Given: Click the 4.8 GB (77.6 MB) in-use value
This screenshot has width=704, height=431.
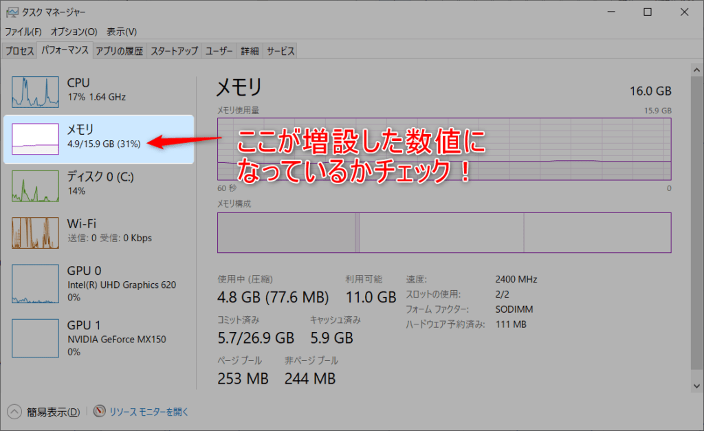Looking at the screenshot, I should tap(273, 297).
